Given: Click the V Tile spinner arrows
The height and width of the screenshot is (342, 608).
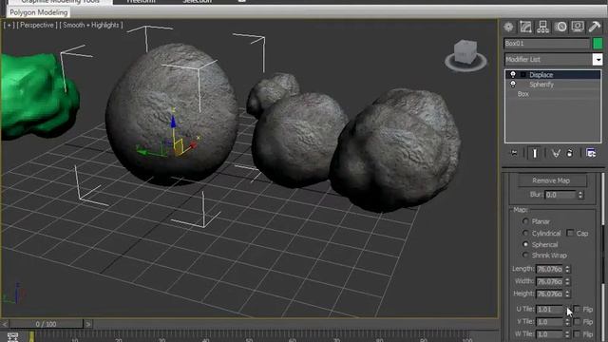Looking at the screenshot, I should coord(568,322).
